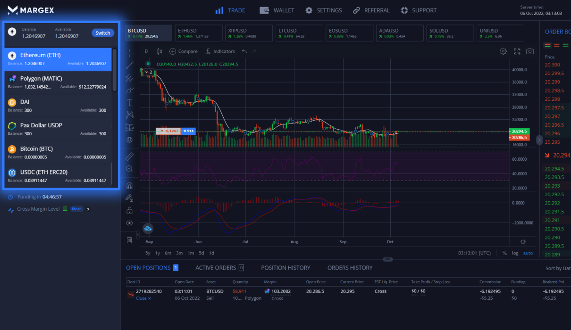Close position 2719282540 via Close link
The height and width of the screenshot is (330, 571).
coord(143,298)
